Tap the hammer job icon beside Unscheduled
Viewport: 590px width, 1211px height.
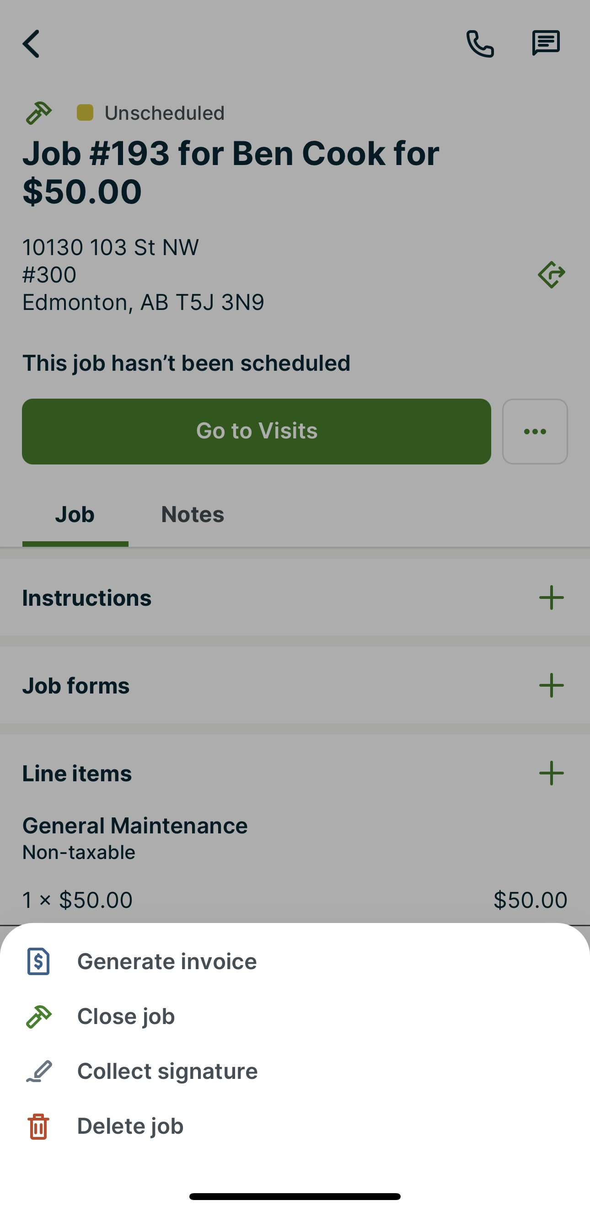click(x=38, y=113)
